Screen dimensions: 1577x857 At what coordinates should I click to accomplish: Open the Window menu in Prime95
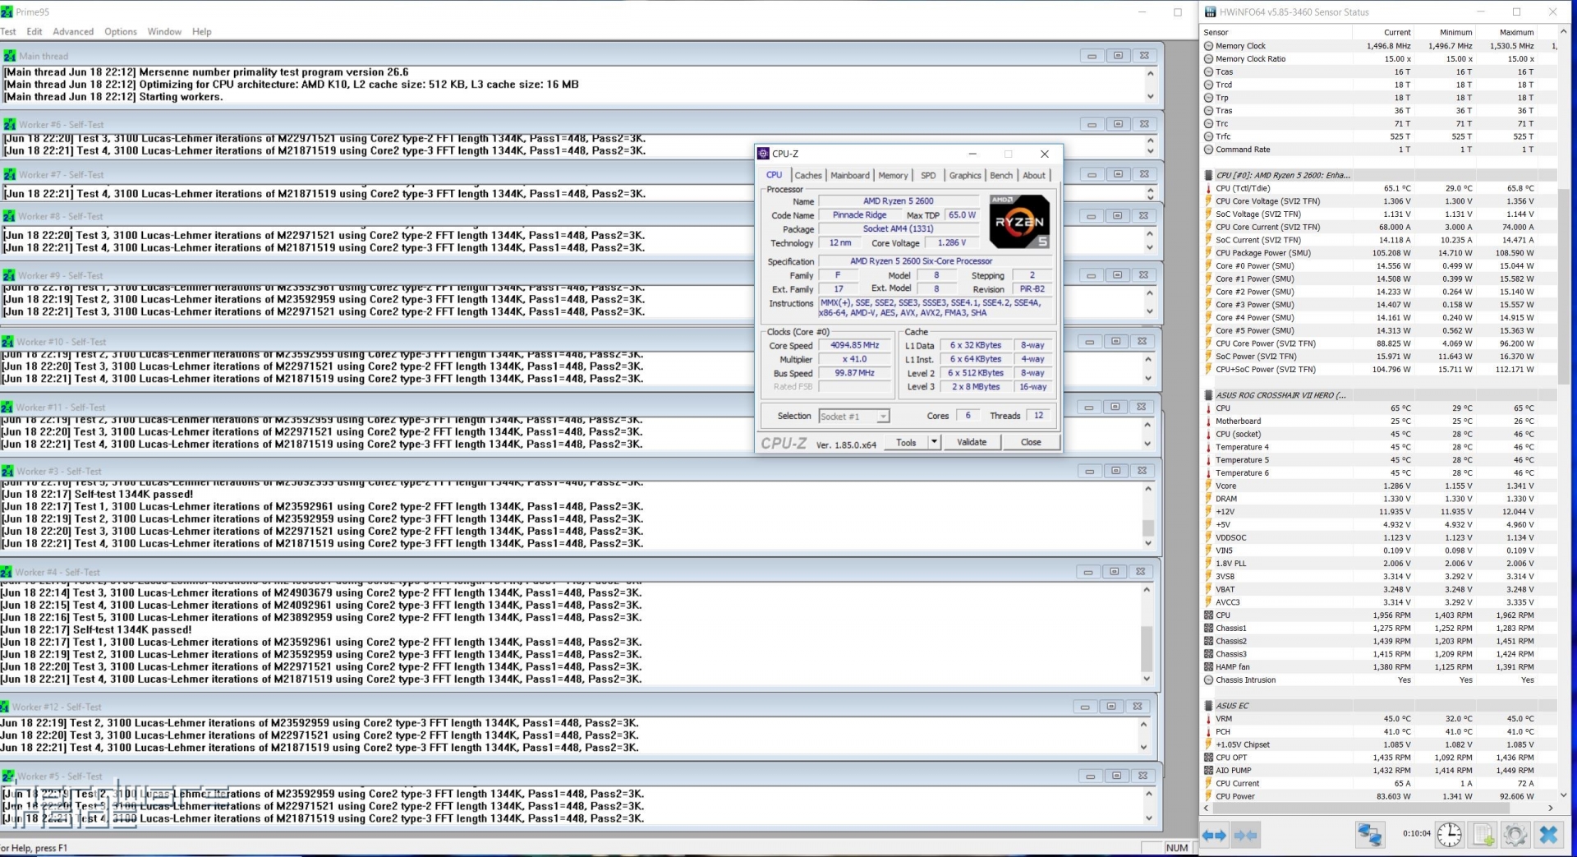tap(164, 32)
